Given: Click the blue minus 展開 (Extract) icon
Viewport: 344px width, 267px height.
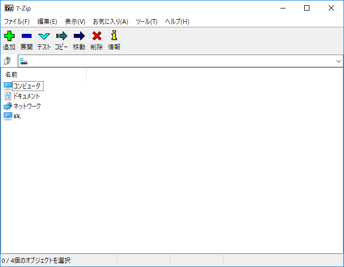Looking at the screenshot, I should pyautogui.click(x=27, y=36).
